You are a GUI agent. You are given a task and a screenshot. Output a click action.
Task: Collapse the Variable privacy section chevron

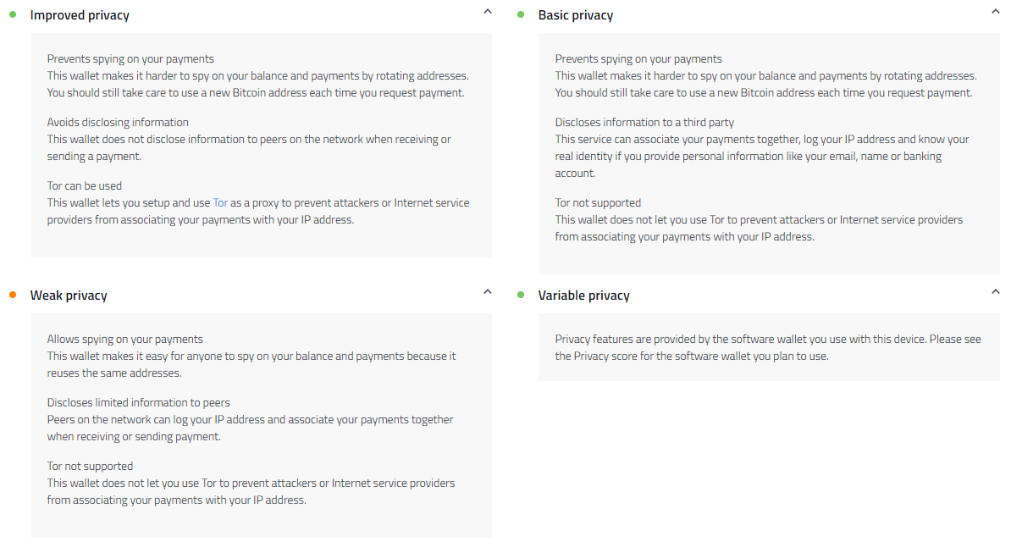(x=996, y=292)
